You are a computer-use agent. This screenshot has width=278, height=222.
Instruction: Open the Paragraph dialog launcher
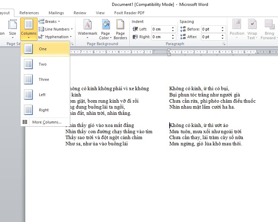224,44
